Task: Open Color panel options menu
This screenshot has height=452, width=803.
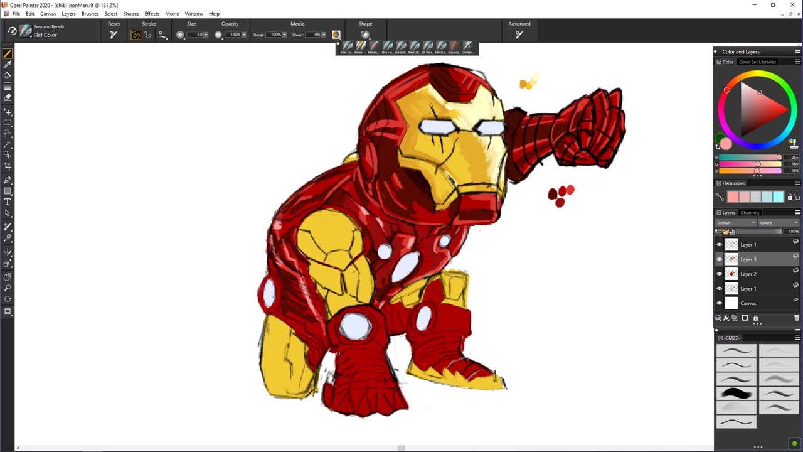Action: [x=797, y=62]
